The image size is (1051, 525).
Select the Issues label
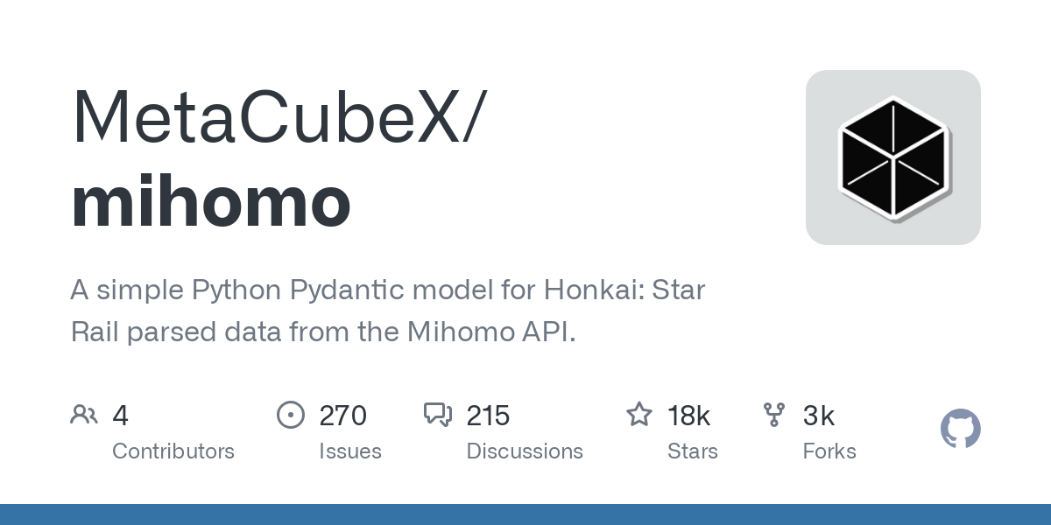coord(350,451)
